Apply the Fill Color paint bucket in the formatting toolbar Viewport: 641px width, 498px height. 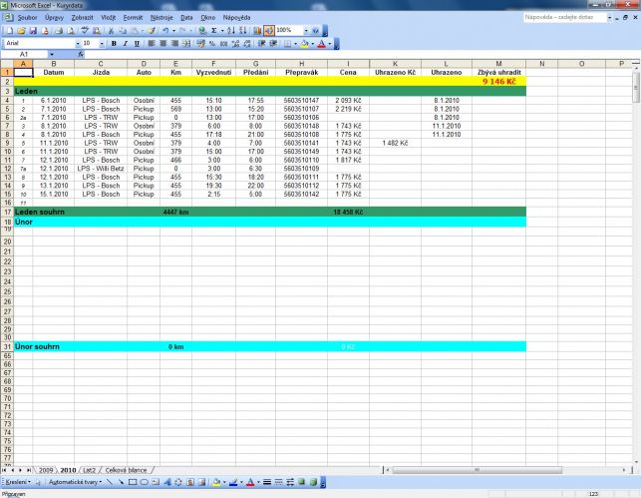pos(304,43)
